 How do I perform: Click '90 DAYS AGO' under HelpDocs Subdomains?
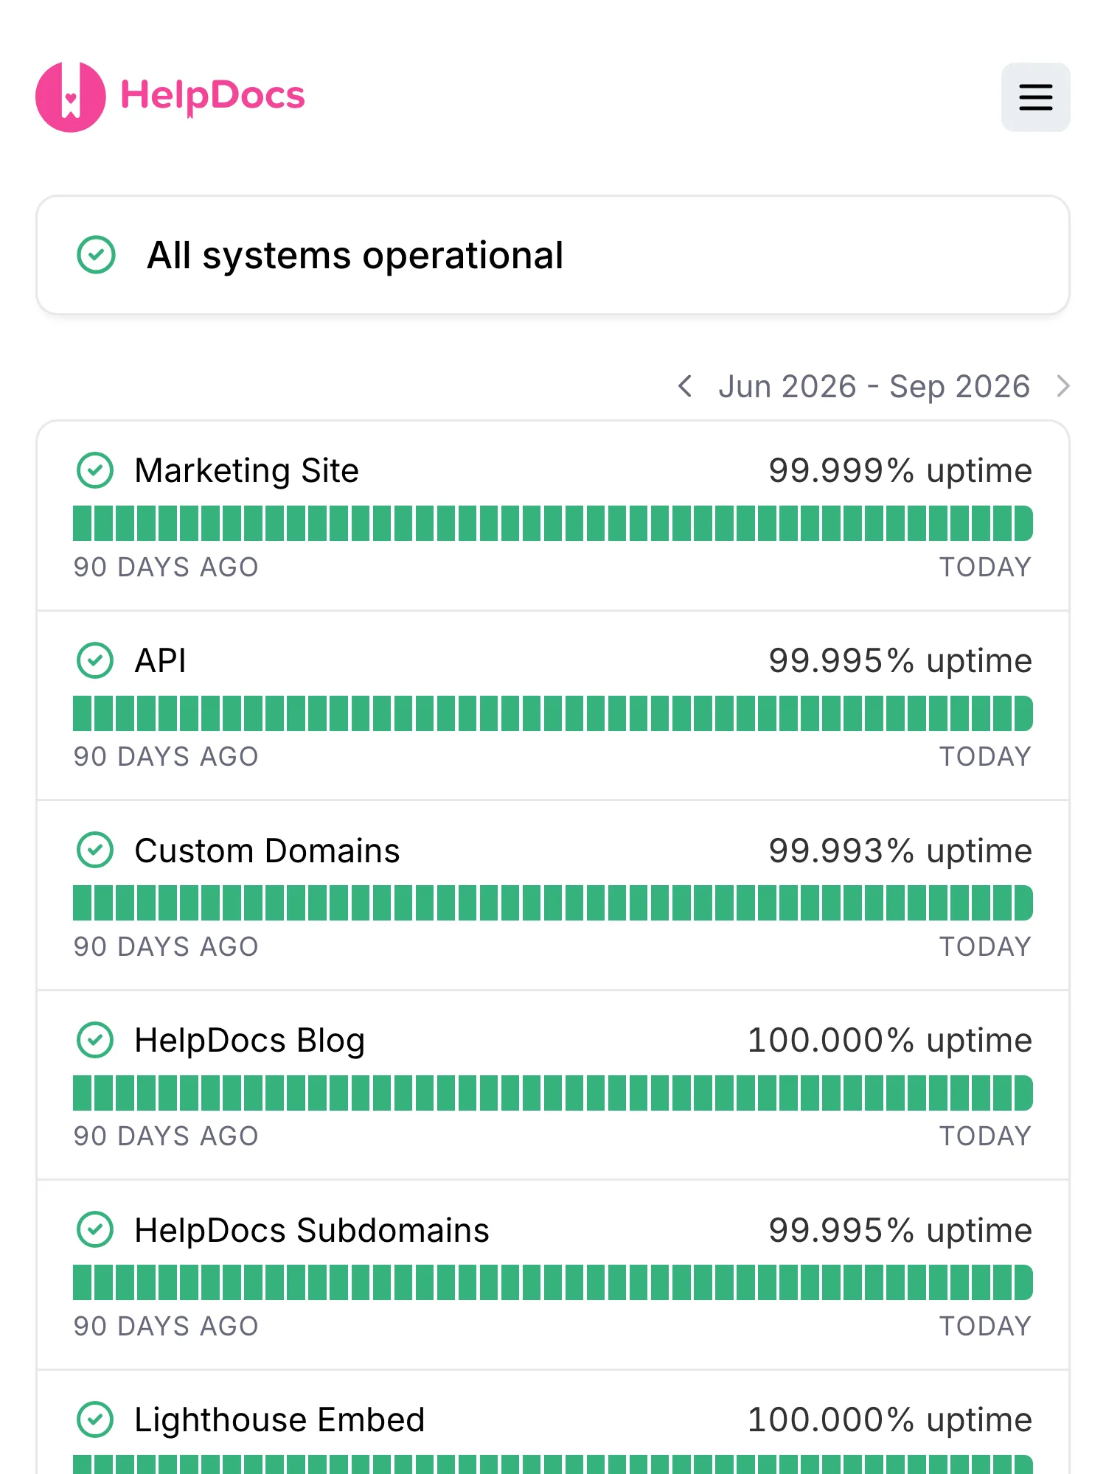(166, 1326)
